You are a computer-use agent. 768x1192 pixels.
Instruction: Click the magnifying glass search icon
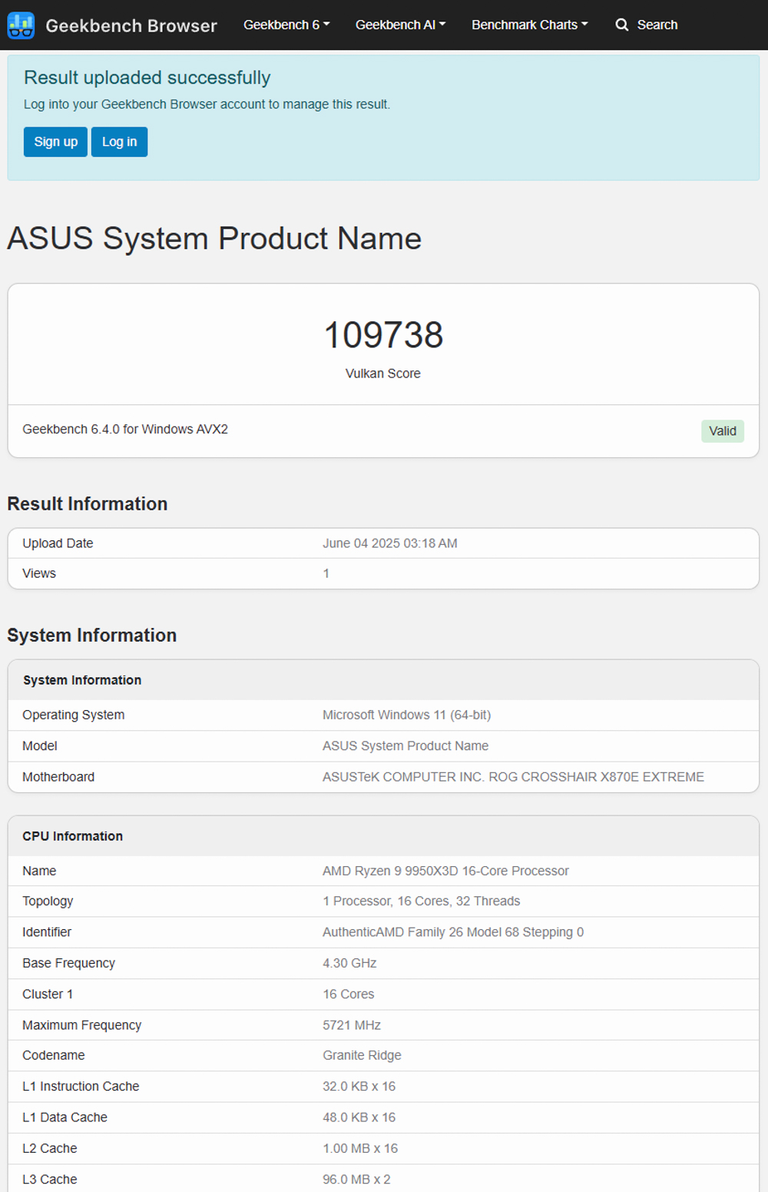(622, 25)
